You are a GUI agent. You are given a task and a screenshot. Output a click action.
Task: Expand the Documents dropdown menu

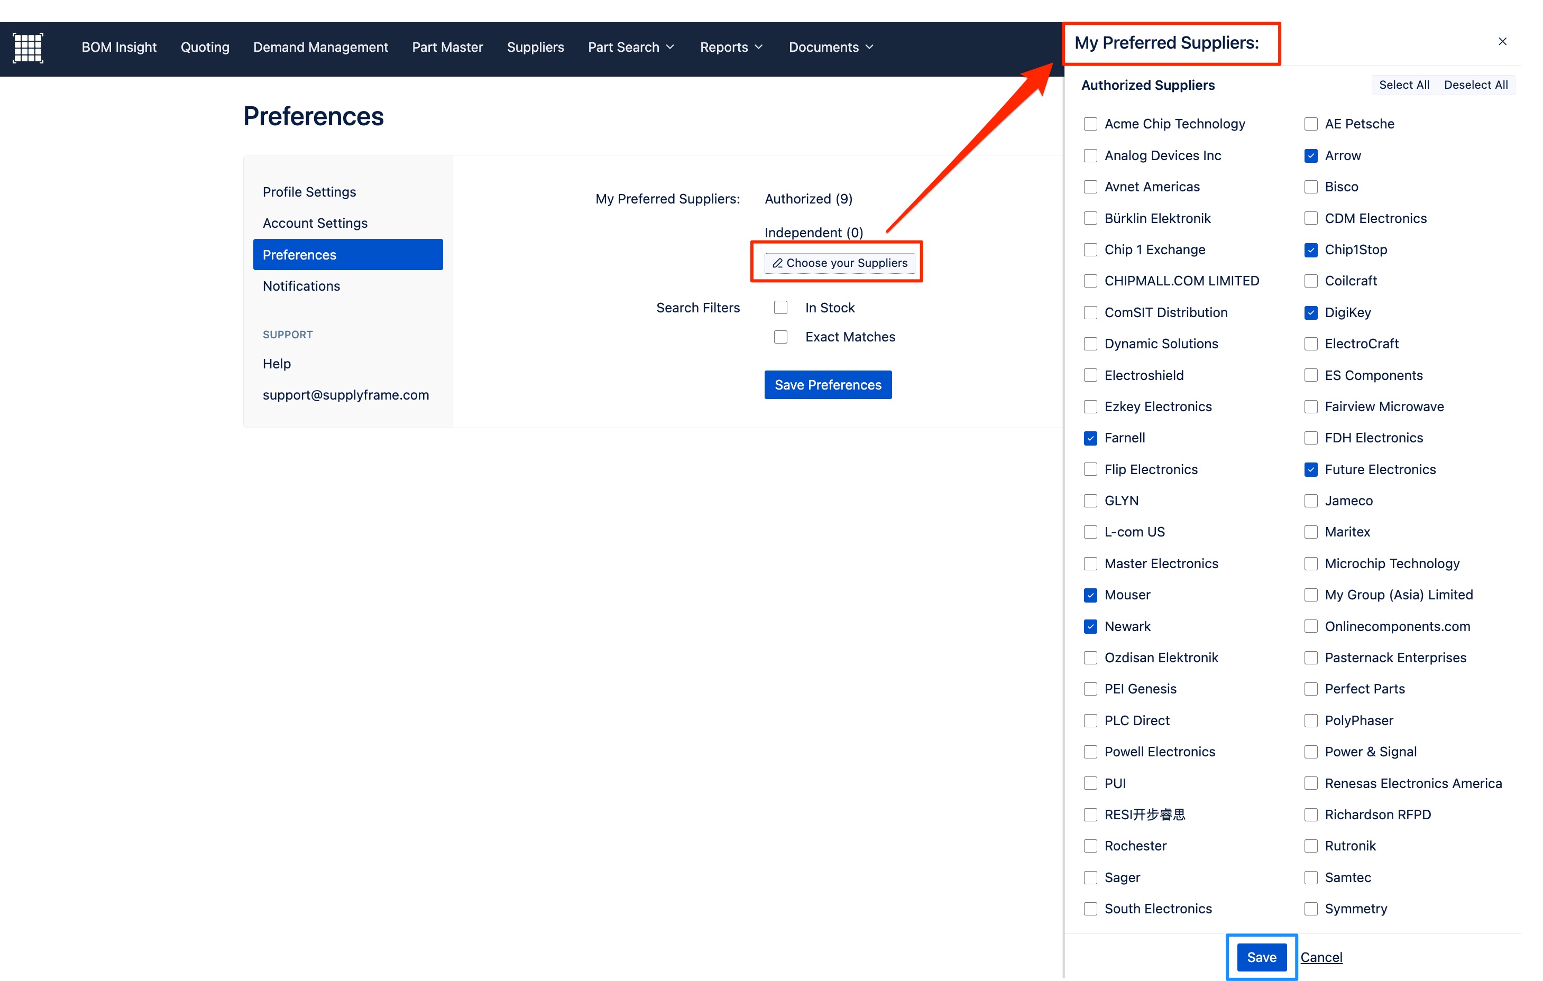(x=831, y=47)
